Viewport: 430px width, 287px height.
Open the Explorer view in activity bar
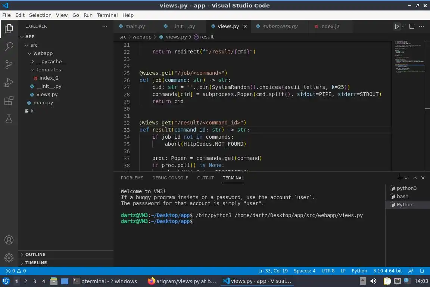[x=9, y=28]
